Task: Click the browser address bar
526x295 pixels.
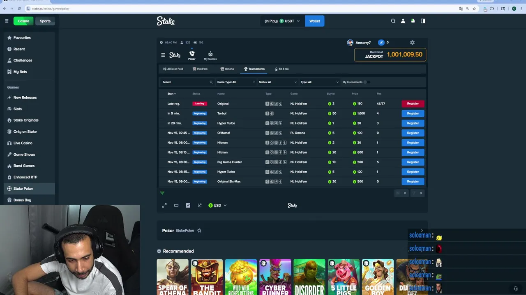Action: coord(242,9)
